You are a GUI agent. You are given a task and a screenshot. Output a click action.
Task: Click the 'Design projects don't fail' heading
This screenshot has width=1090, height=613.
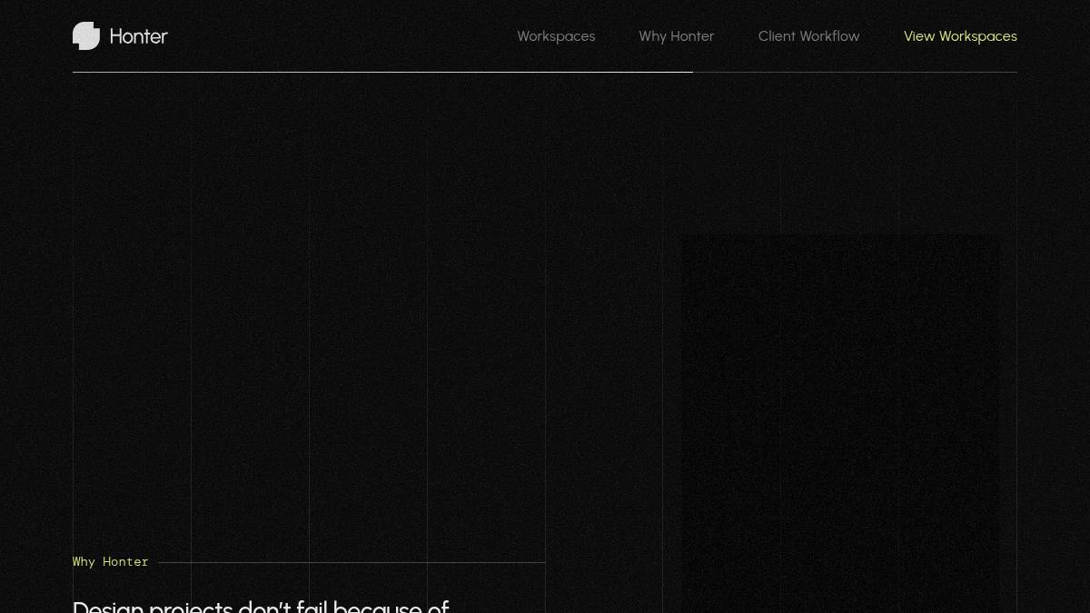coord(261,606)
